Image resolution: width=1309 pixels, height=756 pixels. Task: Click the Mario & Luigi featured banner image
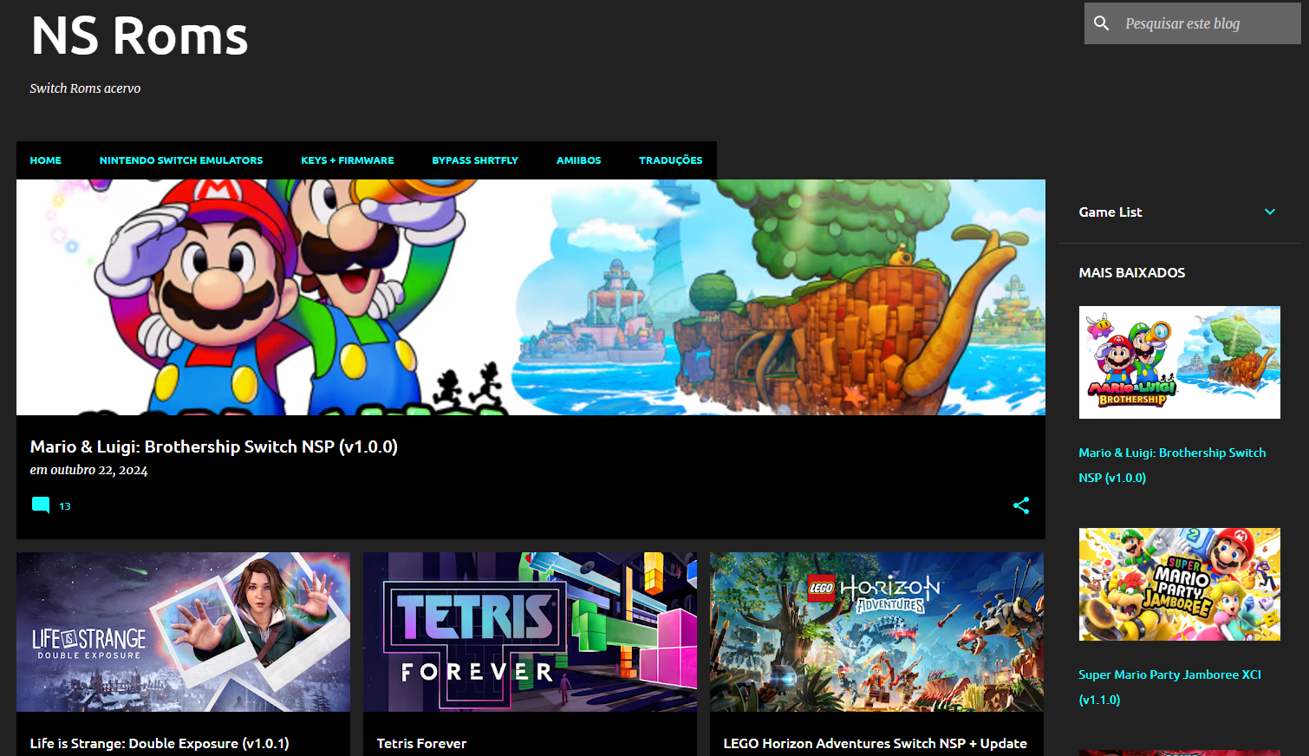531,297
